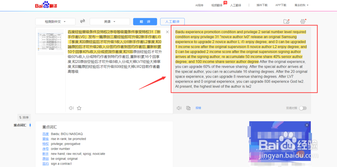Click 'privilege; prerogative' definition text
Image resolution: width=337 pixels, height=167 pixels.
point(66,144)
